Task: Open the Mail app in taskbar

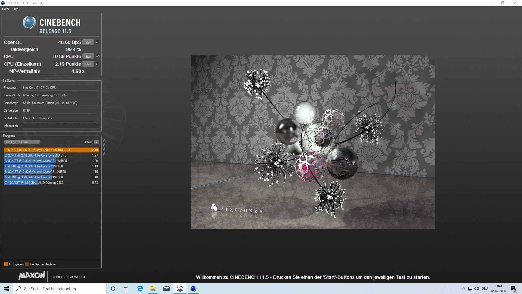Action: [x=166, y=289]
